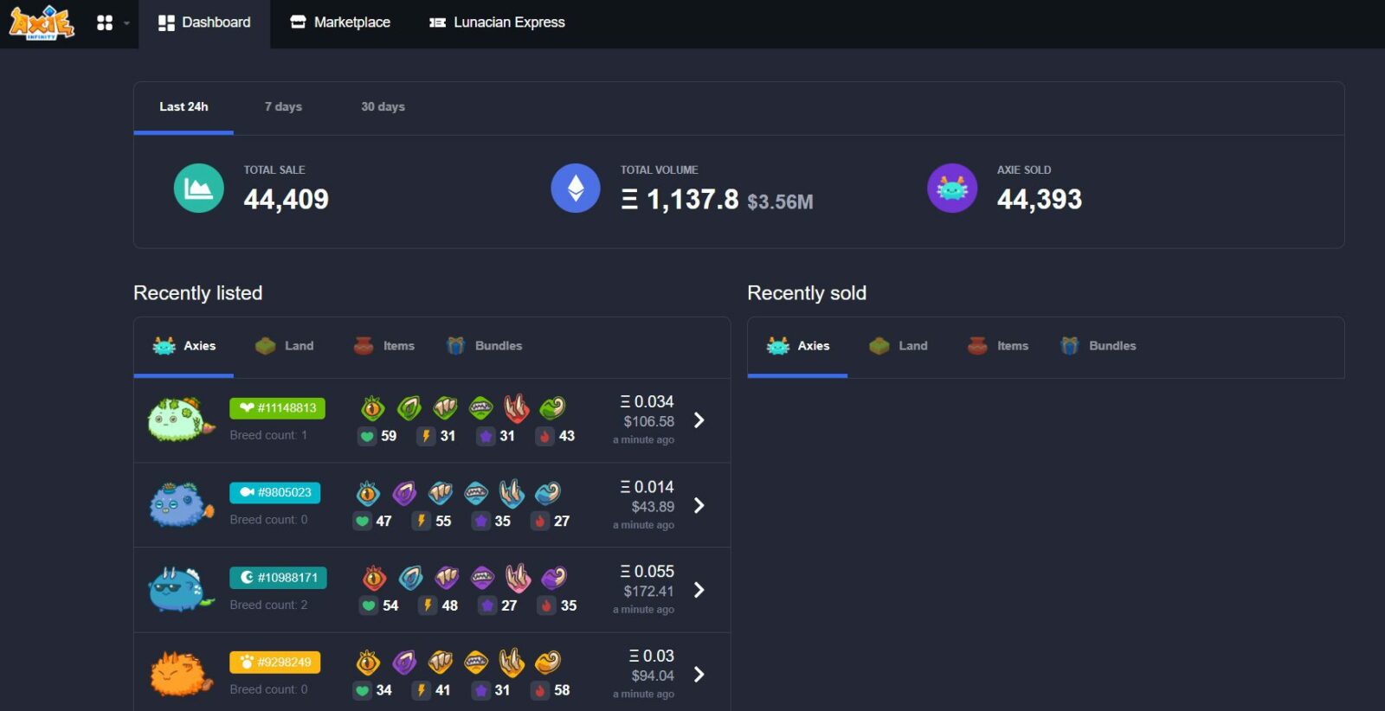
Task: Click the eyes part icon for #11148813
Action: pos(373,407)
